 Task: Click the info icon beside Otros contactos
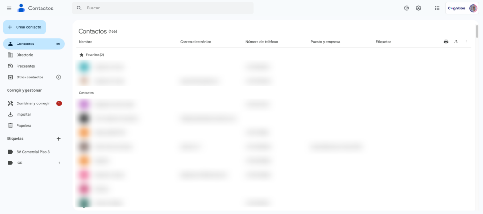[x=58, y=77]
